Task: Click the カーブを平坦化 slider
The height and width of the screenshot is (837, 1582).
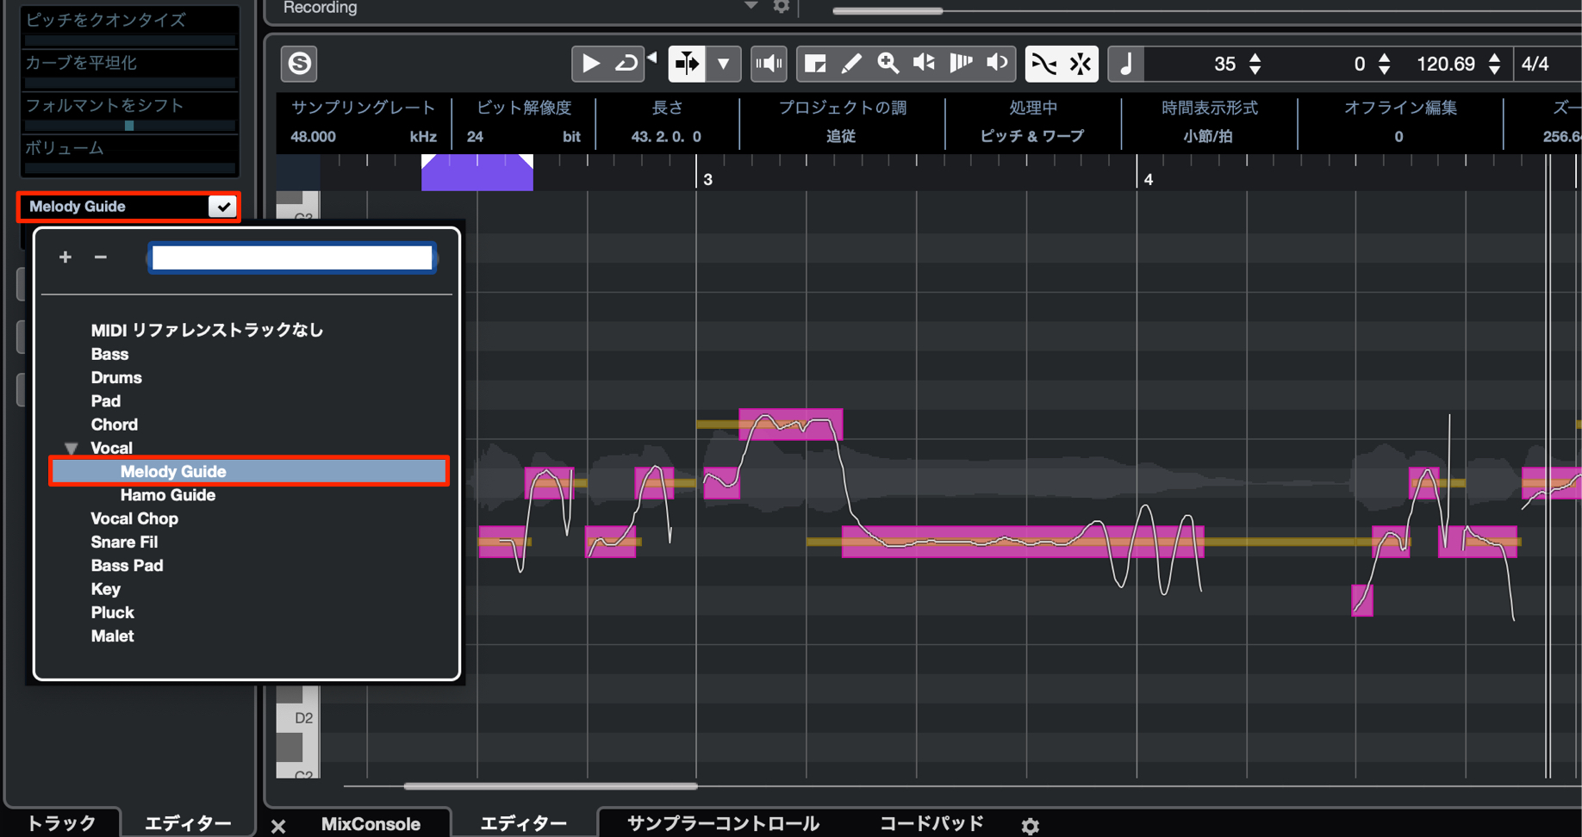Action: 130,83
